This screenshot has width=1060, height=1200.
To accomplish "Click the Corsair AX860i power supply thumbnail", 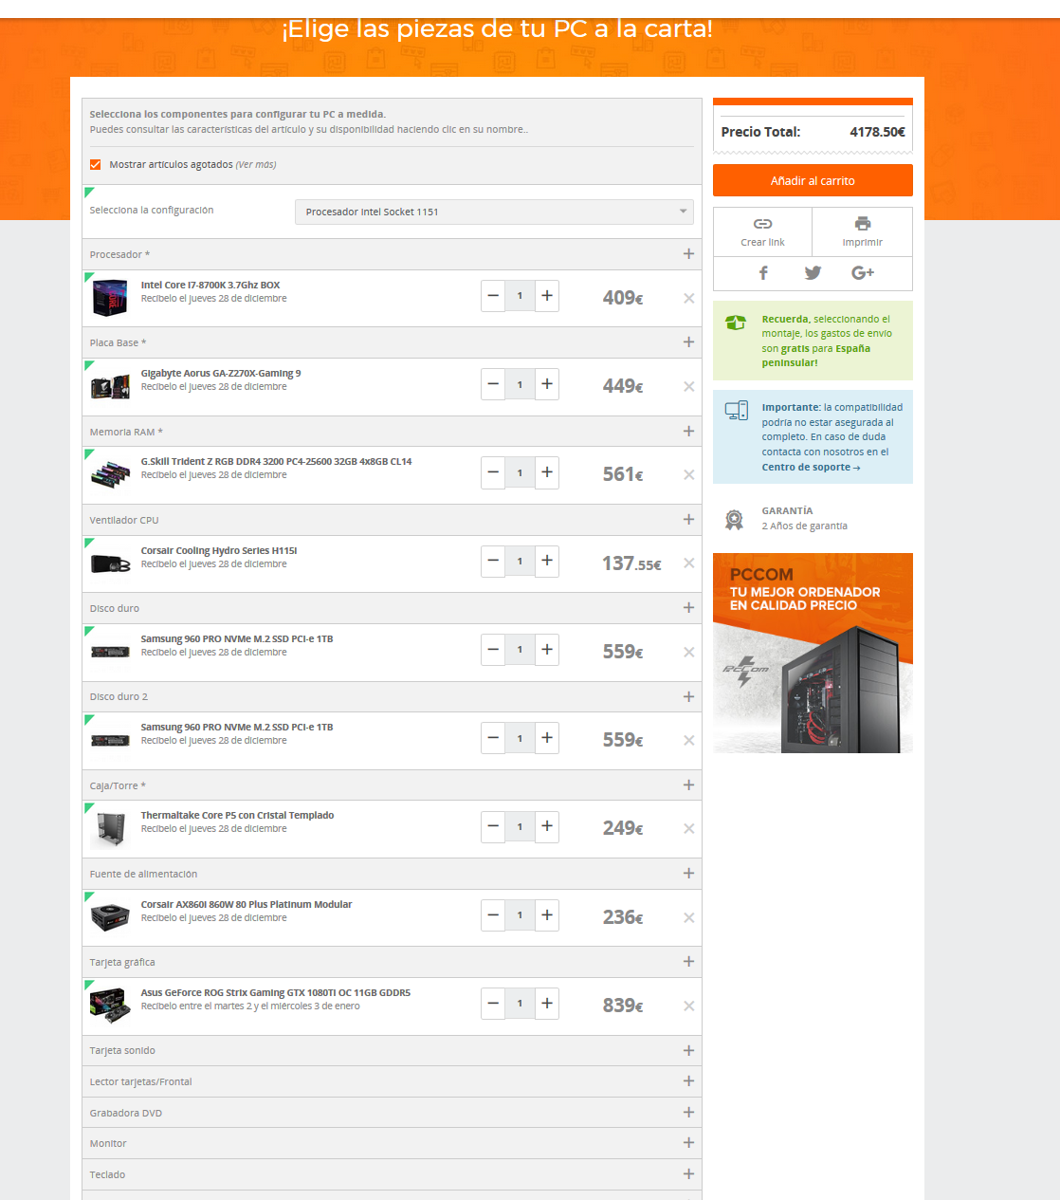I will pyautogui.click(x=110, y=916).
